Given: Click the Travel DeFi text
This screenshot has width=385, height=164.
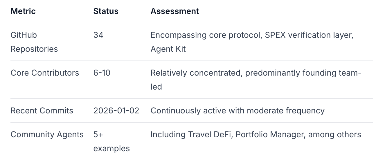Looking at the screenshot, I should coord(210,134).
